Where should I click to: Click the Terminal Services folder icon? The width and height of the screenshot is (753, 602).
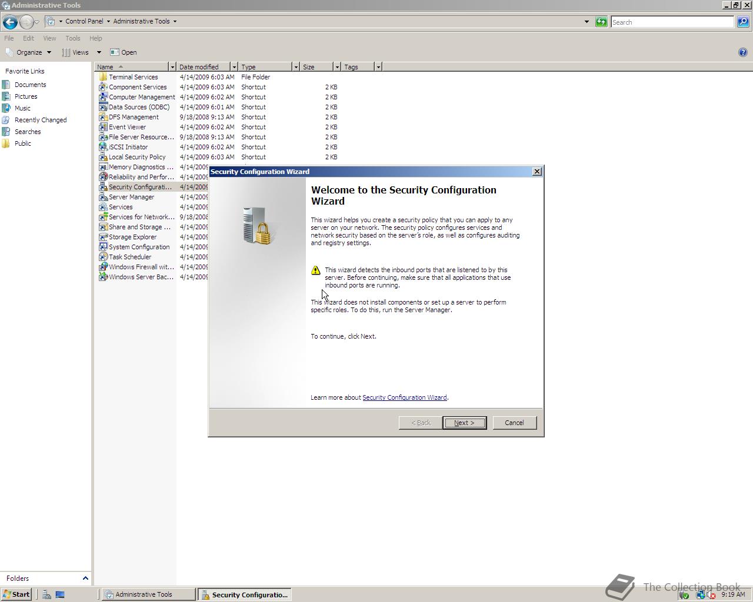point(103,77)
